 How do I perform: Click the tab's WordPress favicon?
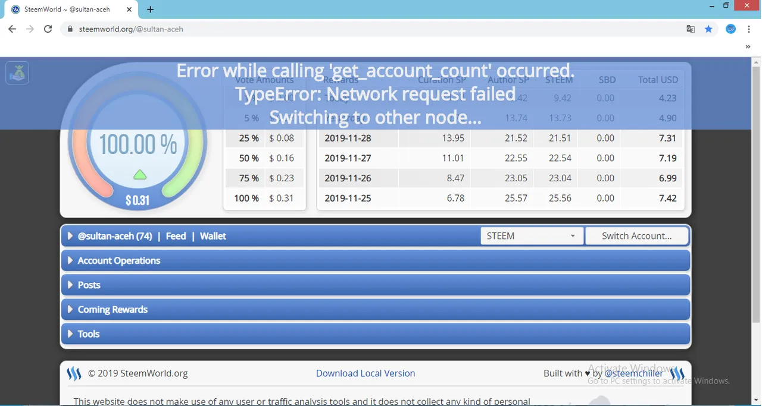coord(15,10)
